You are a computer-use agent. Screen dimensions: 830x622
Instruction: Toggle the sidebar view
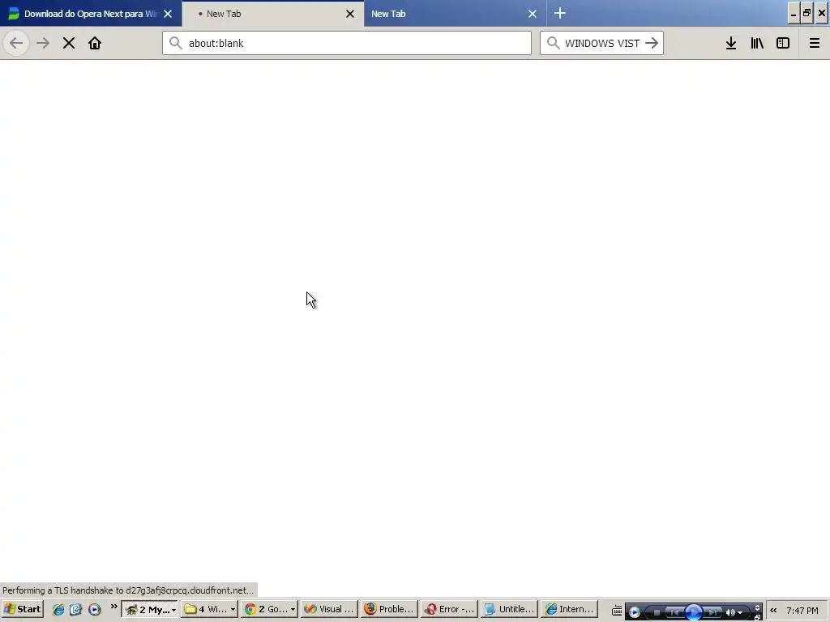pyautogui.click(x=783, y=43)
